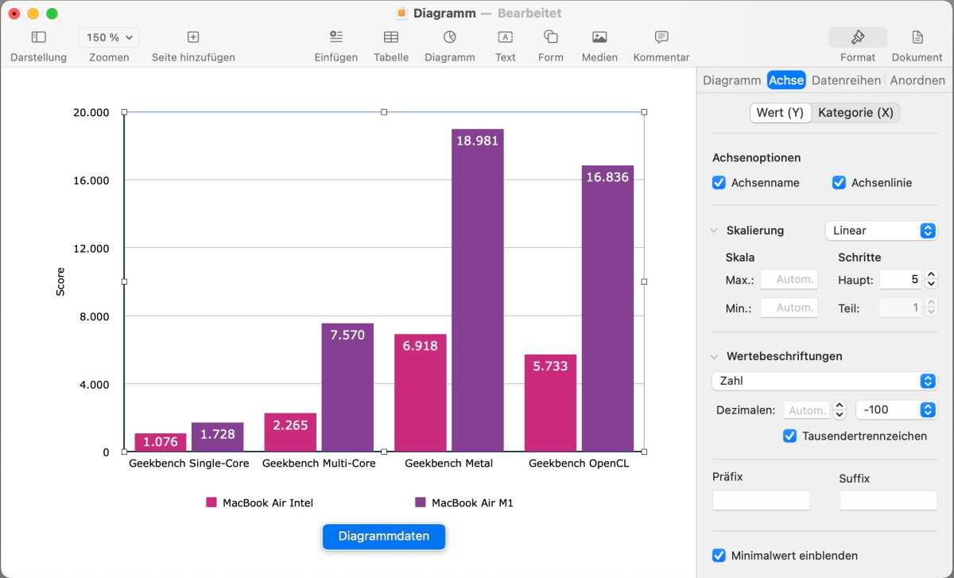Click the Präfix input field
The width and height of the screenshot is (954, 578).
click(761, 500)
